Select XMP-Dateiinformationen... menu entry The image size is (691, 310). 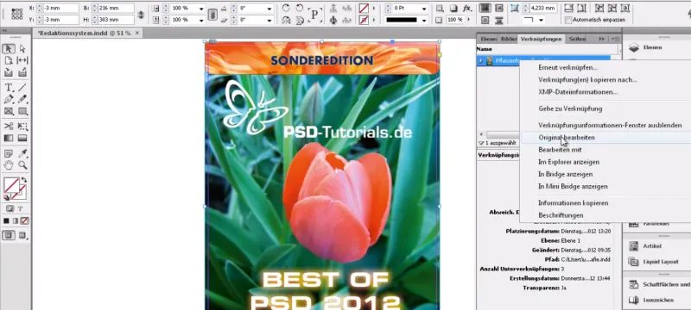coord(578,92)
